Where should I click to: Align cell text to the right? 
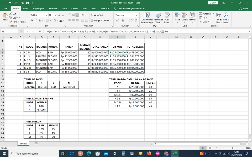pos(77,20)
